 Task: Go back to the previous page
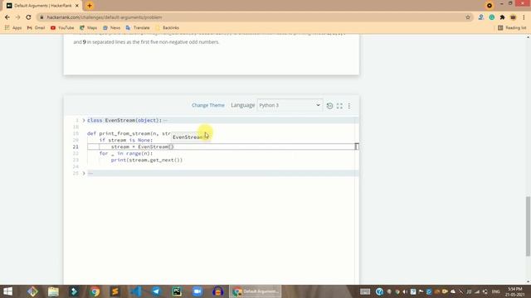pyautogui.click(x=7, y=17)
